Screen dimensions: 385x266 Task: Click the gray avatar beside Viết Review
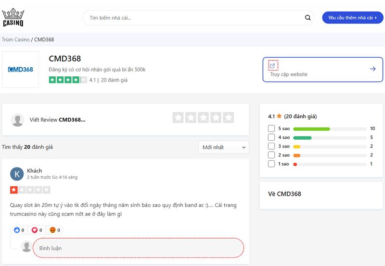tap(18, 120)
